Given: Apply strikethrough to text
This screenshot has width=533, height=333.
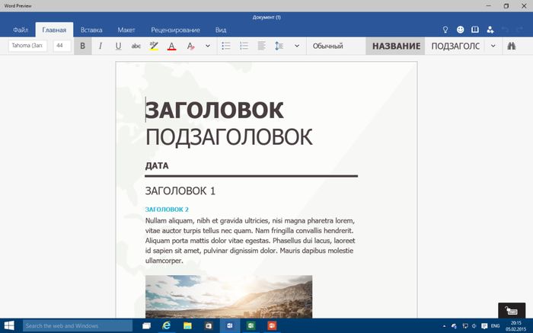Looking at the screenshot, I should 136,46.
